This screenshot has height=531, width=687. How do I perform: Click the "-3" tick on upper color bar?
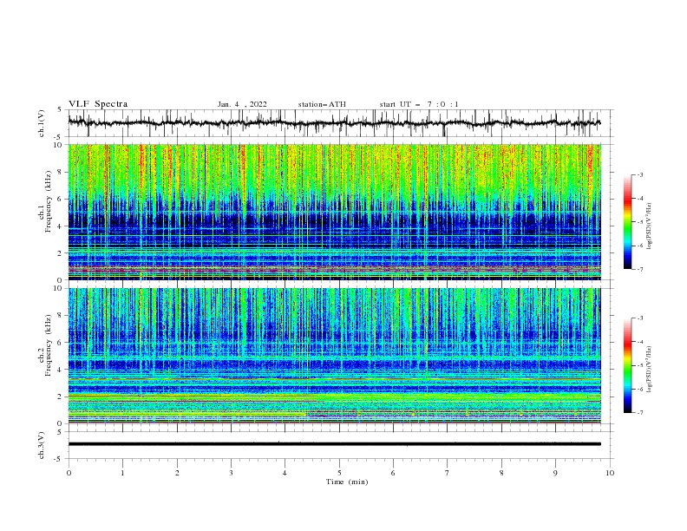[639, 174]
